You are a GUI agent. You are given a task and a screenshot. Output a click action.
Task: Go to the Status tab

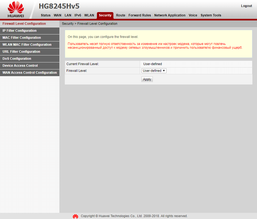point(45,15)
